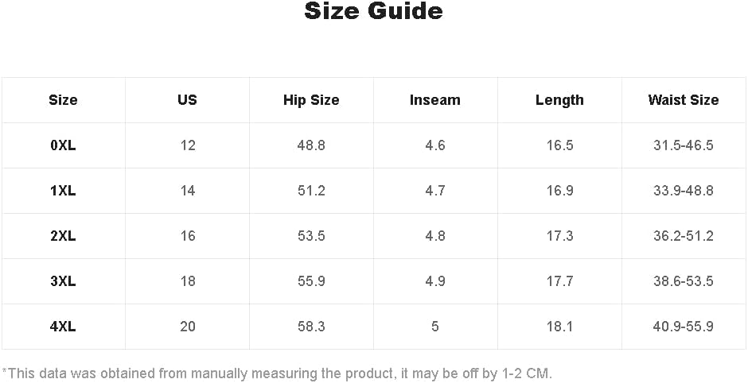Screen dimensions: 748x383
Task: Select the 0XL size row label
Action: coord(63,145)
